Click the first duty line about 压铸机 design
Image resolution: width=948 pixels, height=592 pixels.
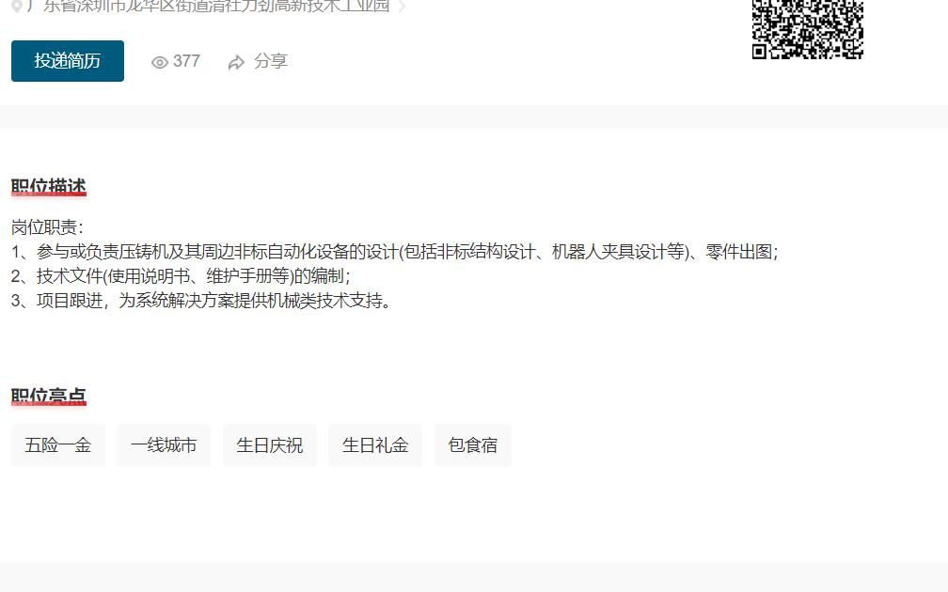(395, 252)
